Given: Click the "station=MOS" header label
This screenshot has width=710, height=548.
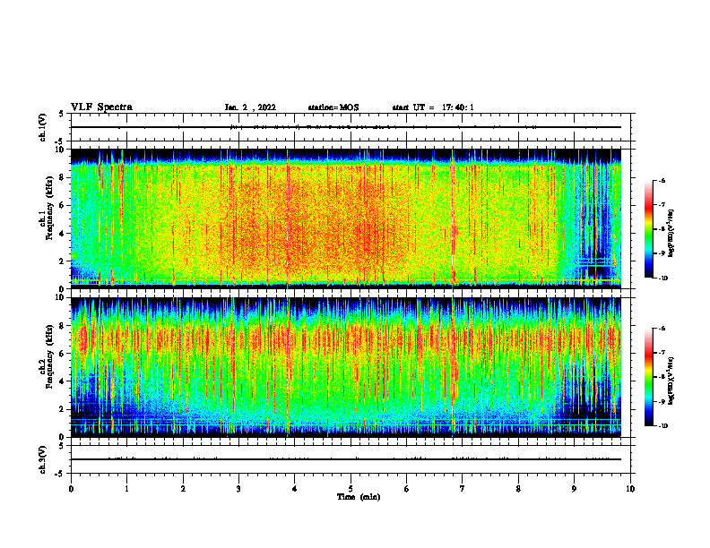Looking at the screenshot, I should point(333,107).
